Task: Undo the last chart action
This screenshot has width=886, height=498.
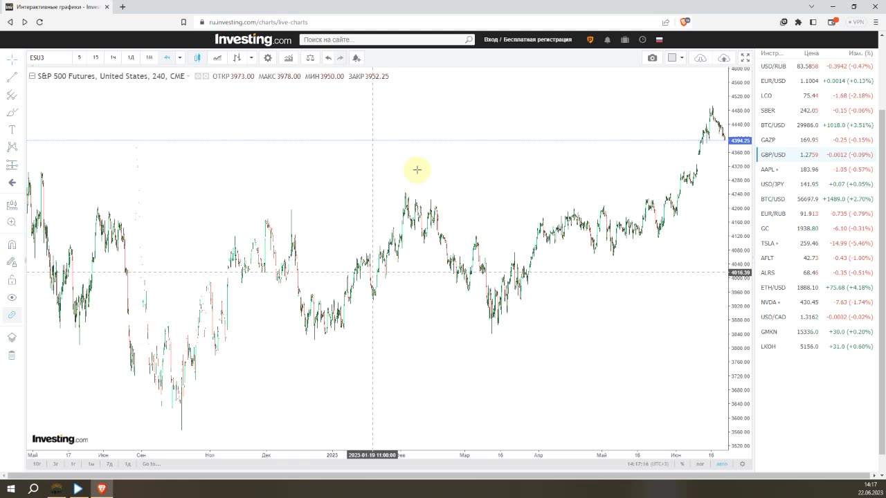Action: (x=328, y=57)
